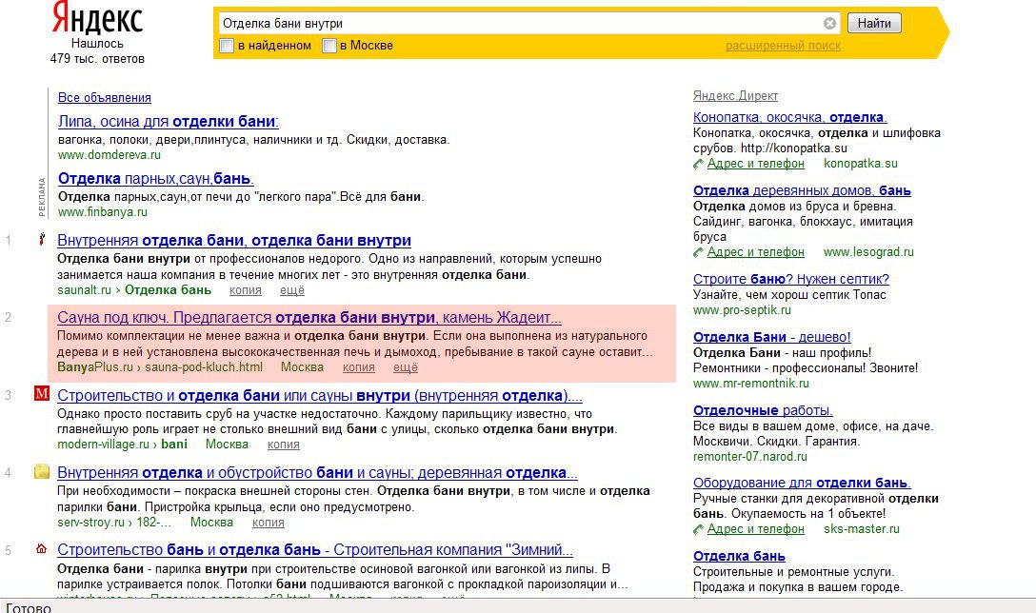Clear the search field with the X icon
Image resolution: width=1036 pixels, height=613 pixels.
pyautogui.click(x=830, y=23)
